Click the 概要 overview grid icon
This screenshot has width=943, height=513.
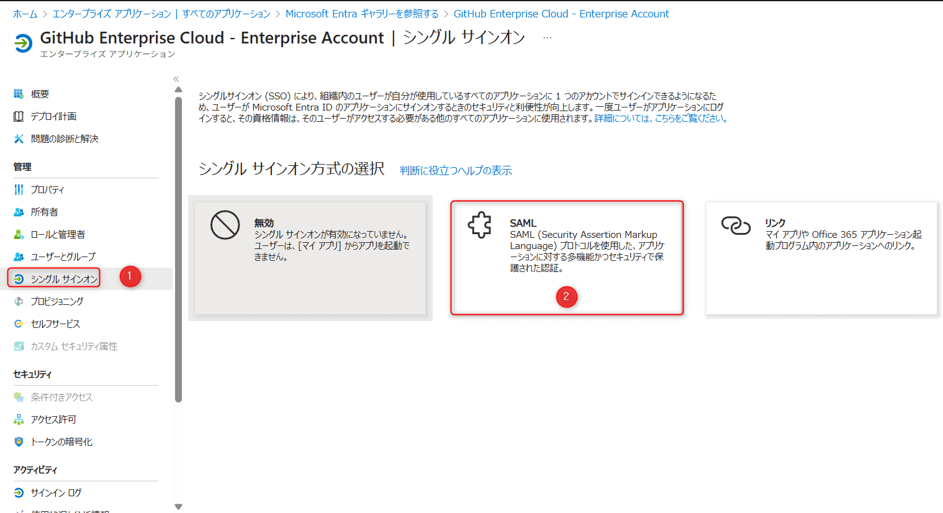(x=19, y=94)
